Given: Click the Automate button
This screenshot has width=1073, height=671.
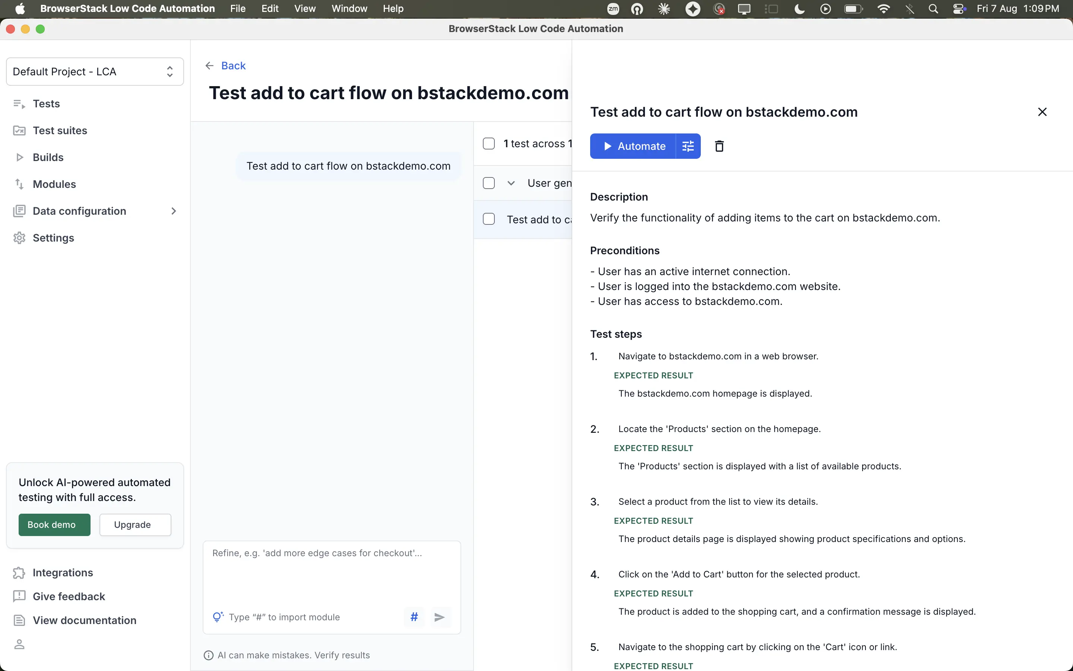Looking at the screenshot, I should click(633, 146).
